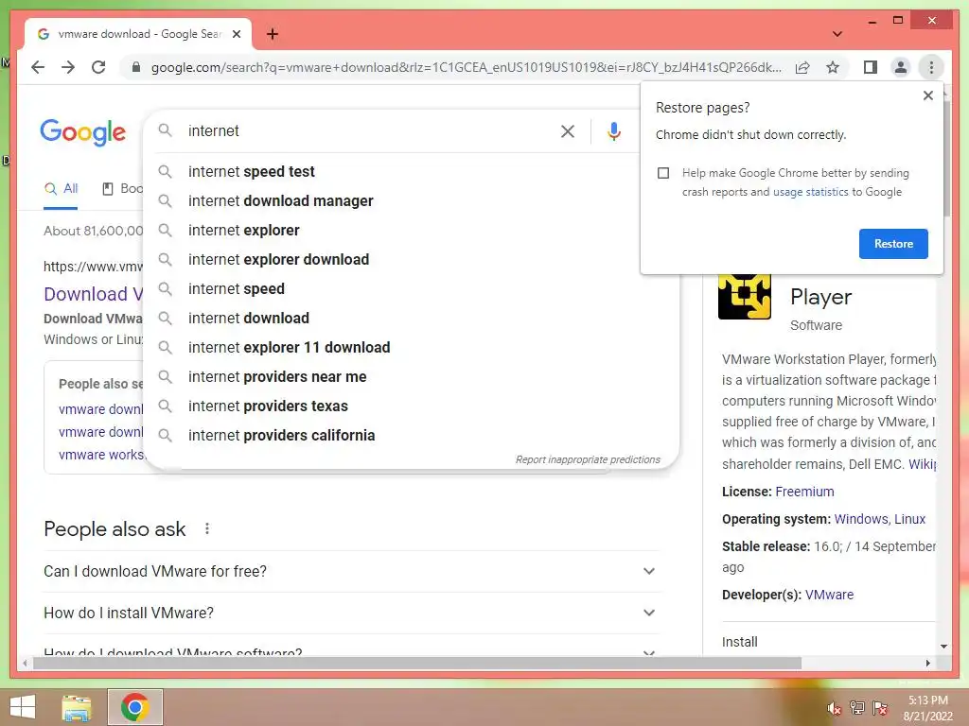Viewport: 969px width, 726px height.
Task: Enable sending crash reports checkbox
Action: (663, 173)
